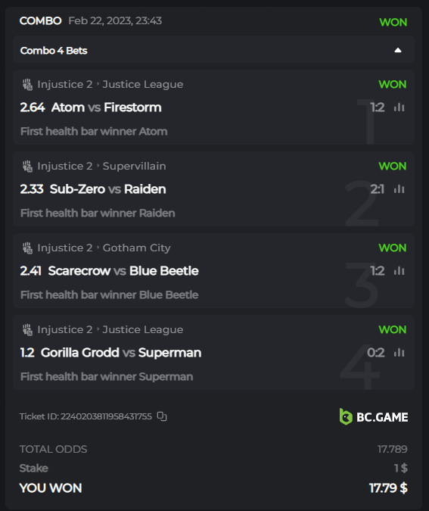Screen dimensions: 429x511
Task: Collapse the Combo 4 Bets section
Action: point(398,50)
